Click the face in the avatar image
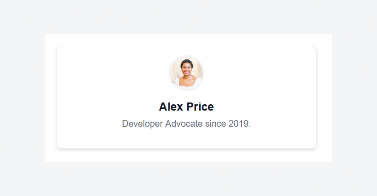This screenshot has width=377, height=196. (186, 70)
